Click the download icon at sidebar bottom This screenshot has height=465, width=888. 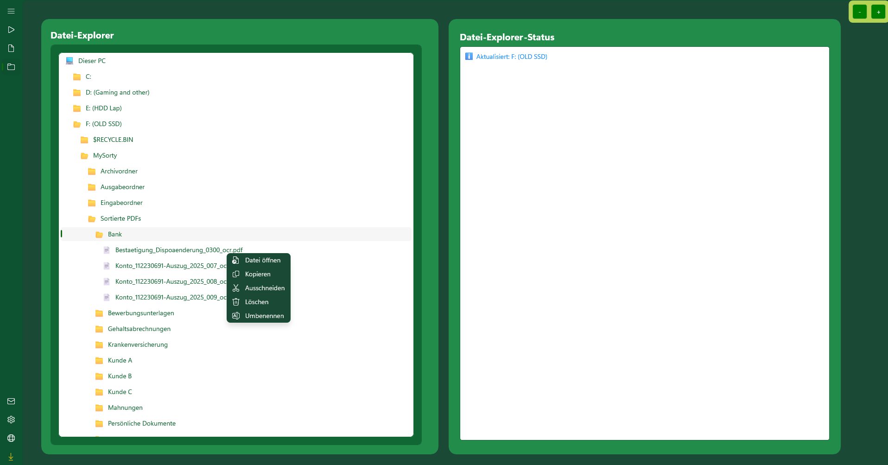pyautogui.click(x=11, y=457)
